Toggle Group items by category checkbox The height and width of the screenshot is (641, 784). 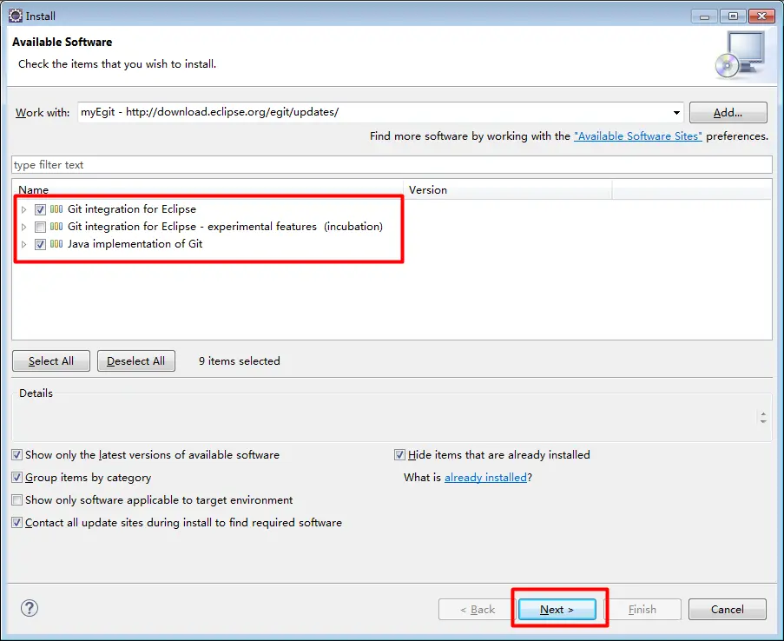click(17, 478)
